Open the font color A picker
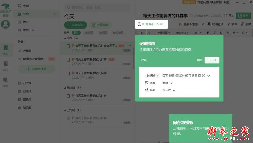 tap(235, 33)
